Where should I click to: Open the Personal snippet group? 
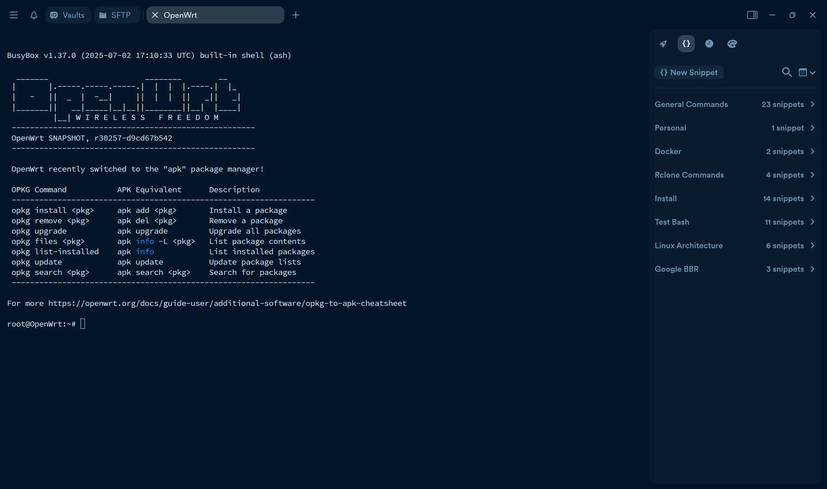point(735,128)
